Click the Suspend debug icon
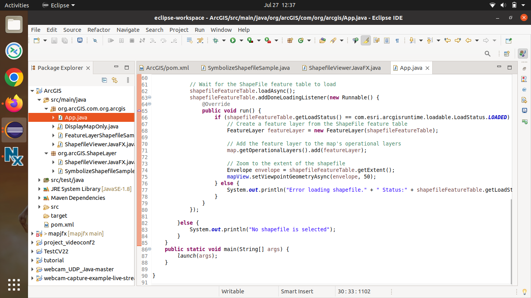Viewport: 531px width, 298px height. [121, 40]
